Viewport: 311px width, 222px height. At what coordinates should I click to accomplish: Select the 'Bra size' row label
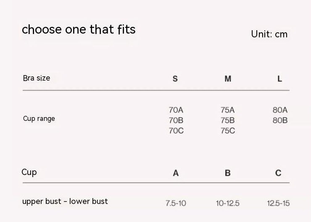click(37, 78)
